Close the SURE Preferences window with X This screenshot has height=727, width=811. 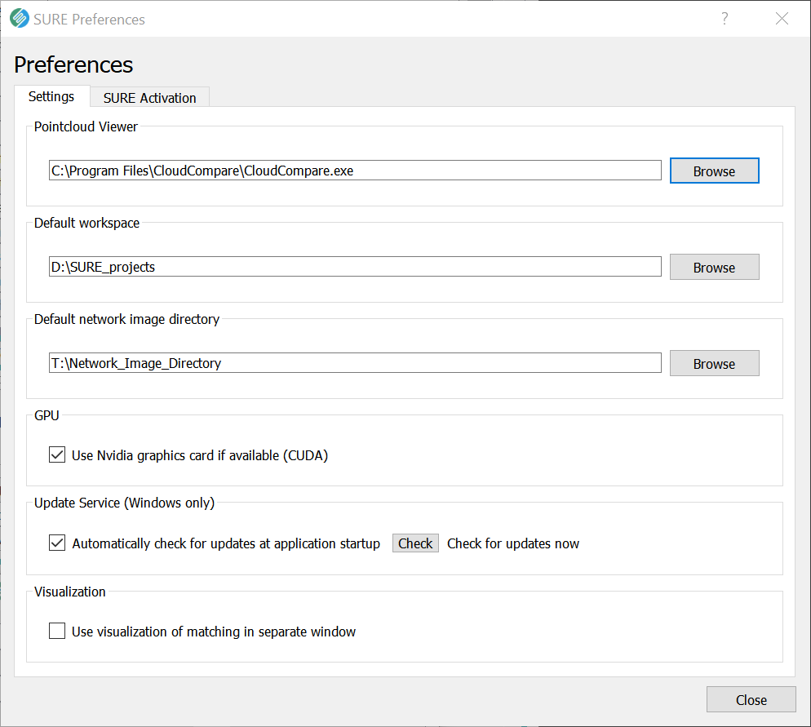click(782, 19)
